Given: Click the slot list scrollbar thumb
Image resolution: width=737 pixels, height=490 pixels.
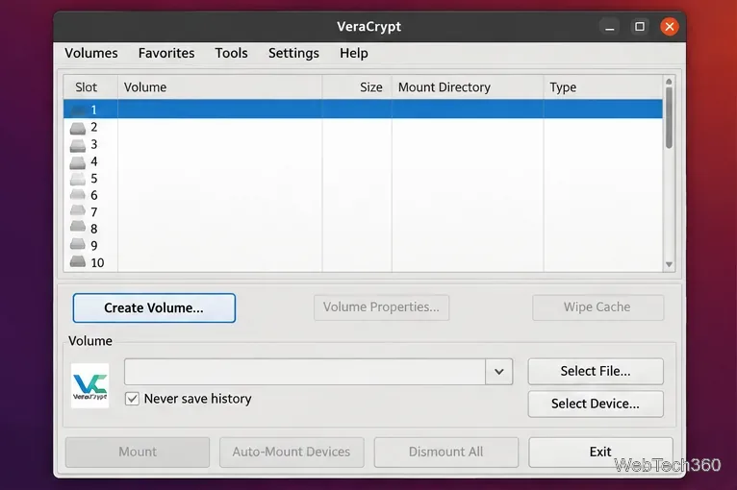Looking at the screenshot, I should click(x=669, y=117).
